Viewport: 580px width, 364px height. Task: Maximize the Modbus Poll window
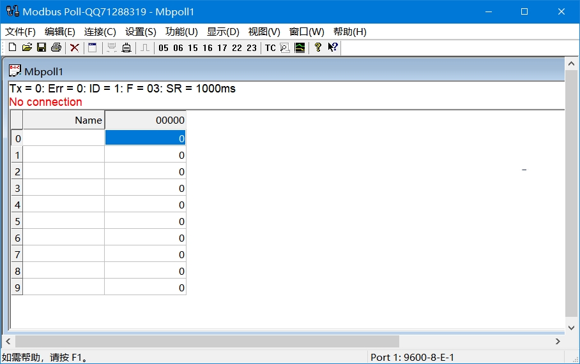coord(524,11)
